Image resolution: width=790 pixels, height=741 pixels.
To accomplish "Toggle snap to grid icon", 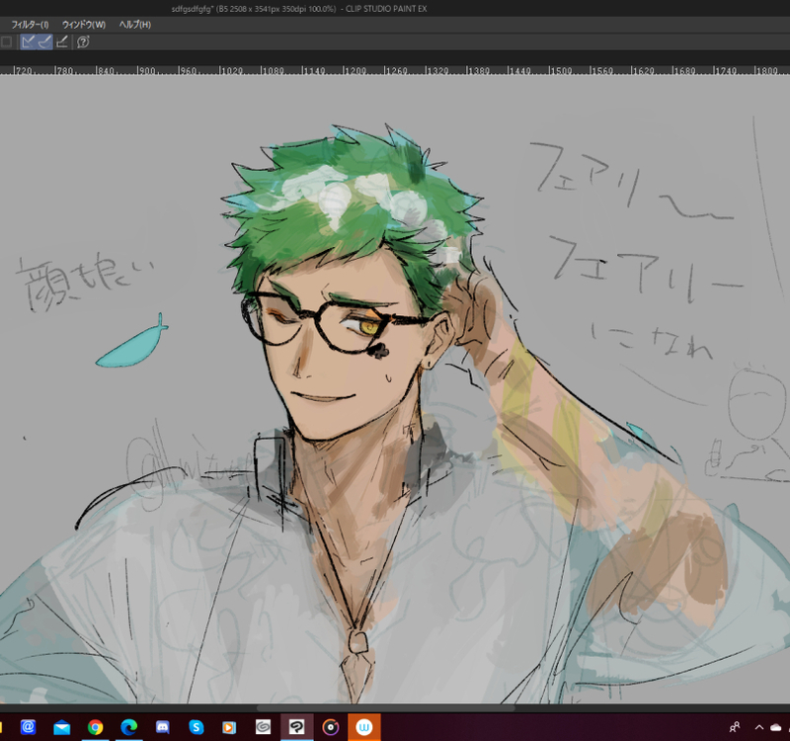I will pos(62,41).
